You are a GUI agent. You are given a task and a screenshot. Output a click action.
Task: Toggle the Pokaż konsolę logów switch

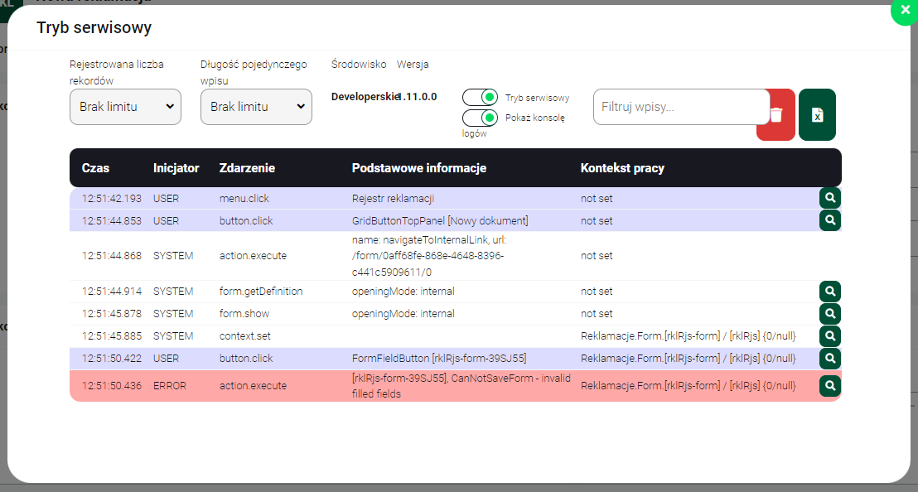(480, 118)
